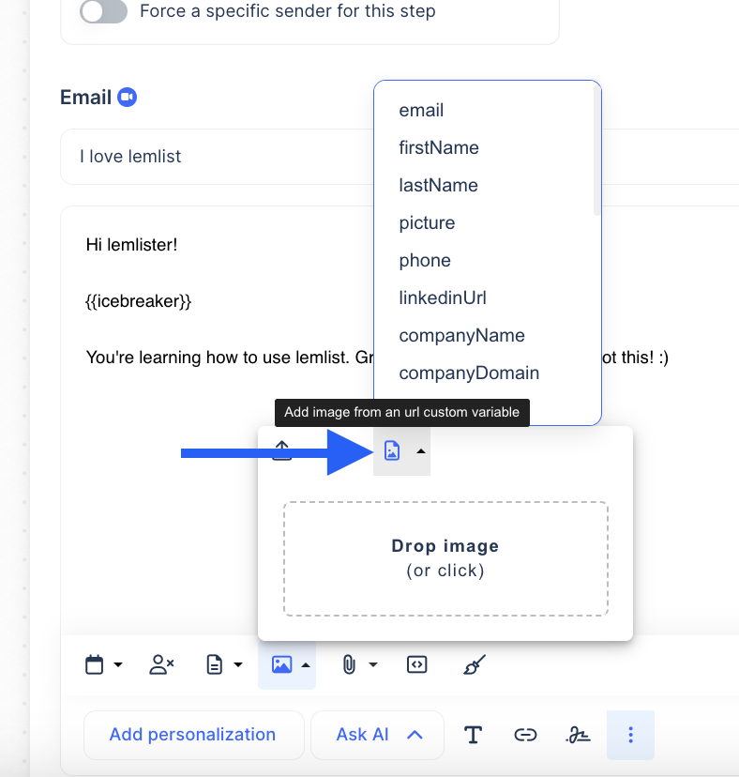
Task: Click the Drop image upload area
Action: tap(445, 558)
